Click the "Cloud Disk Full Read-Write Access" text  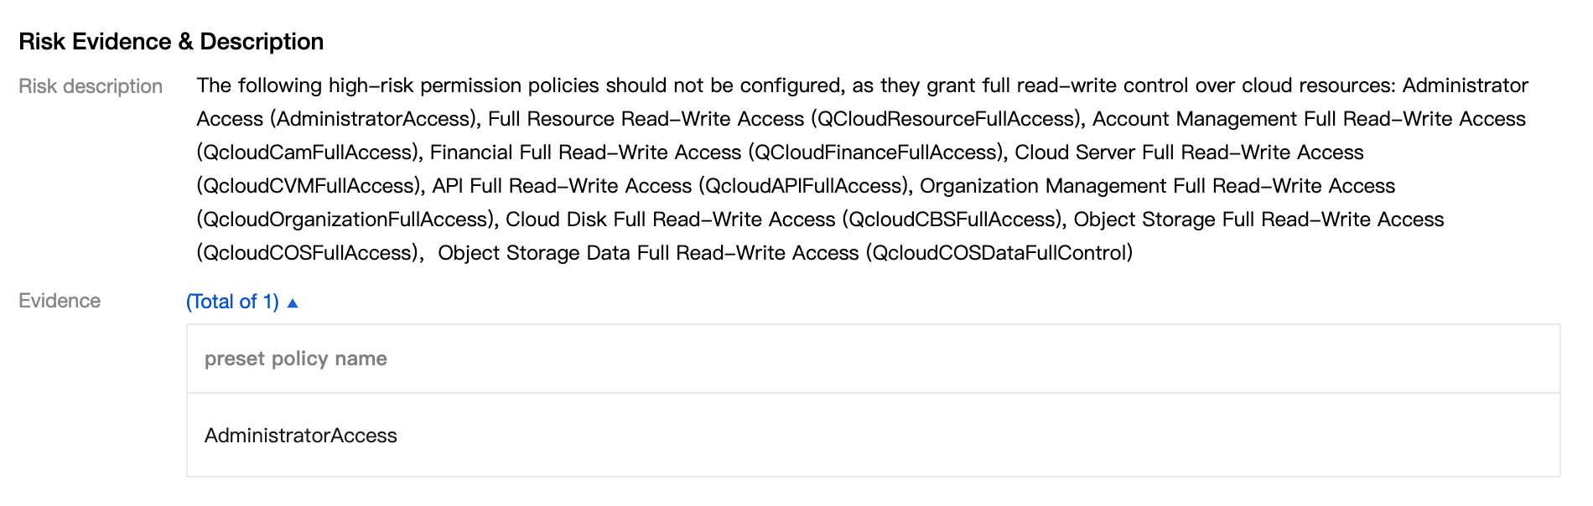670,219
